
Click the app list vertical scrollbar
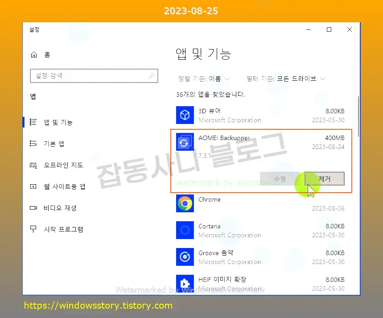[x=358, y=116]
